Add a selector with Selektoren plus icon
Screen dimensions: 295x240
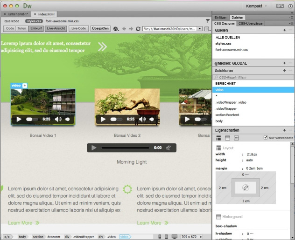click(284, 71)
